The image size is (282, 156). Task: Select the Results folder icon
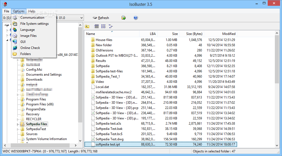tap(93, 61)
